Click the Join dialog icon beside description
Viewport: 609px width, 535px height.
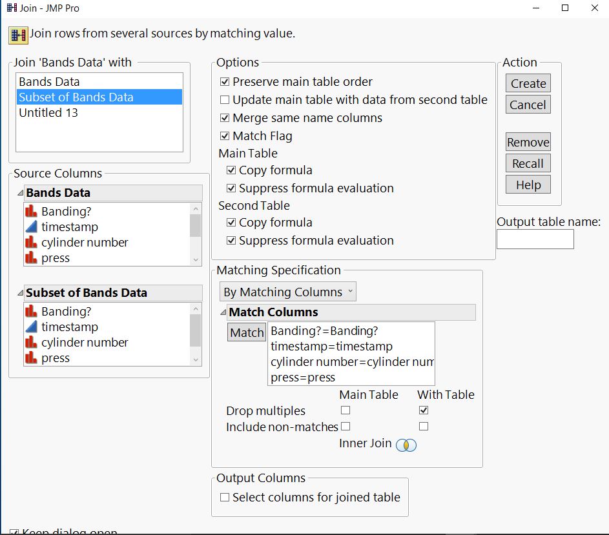click(x=18, y=35)
